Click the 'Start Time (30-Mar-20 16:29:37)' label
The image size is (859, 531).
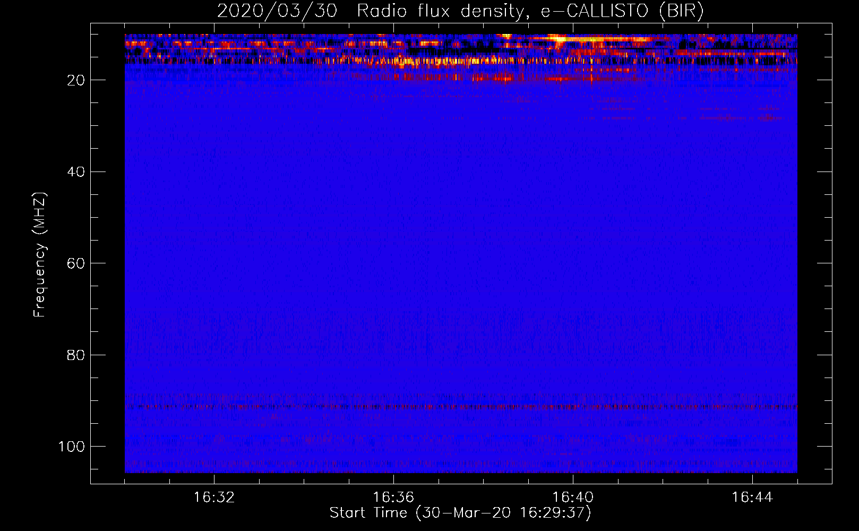pyautogui.click(x=460, y=513)
